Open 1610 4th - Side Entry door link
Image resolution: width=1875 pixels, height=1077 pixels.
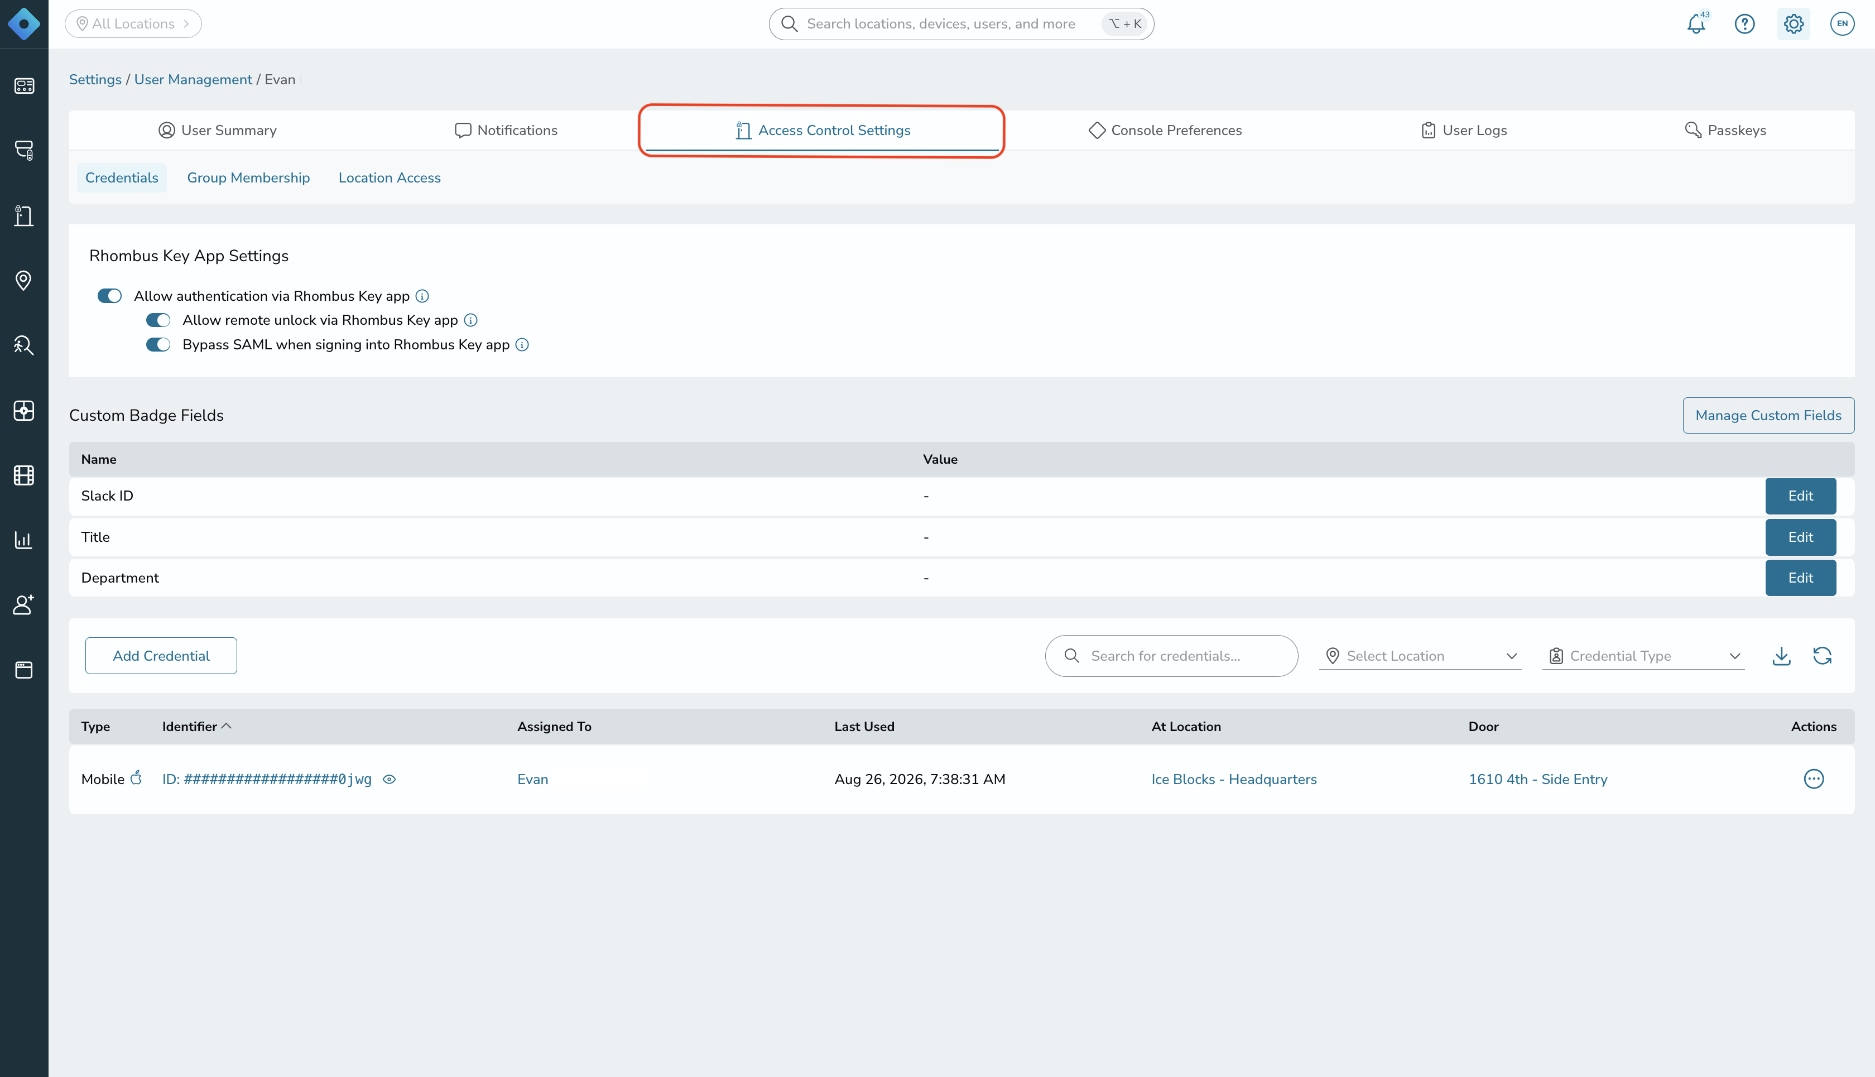click(x=1538, y=779)
